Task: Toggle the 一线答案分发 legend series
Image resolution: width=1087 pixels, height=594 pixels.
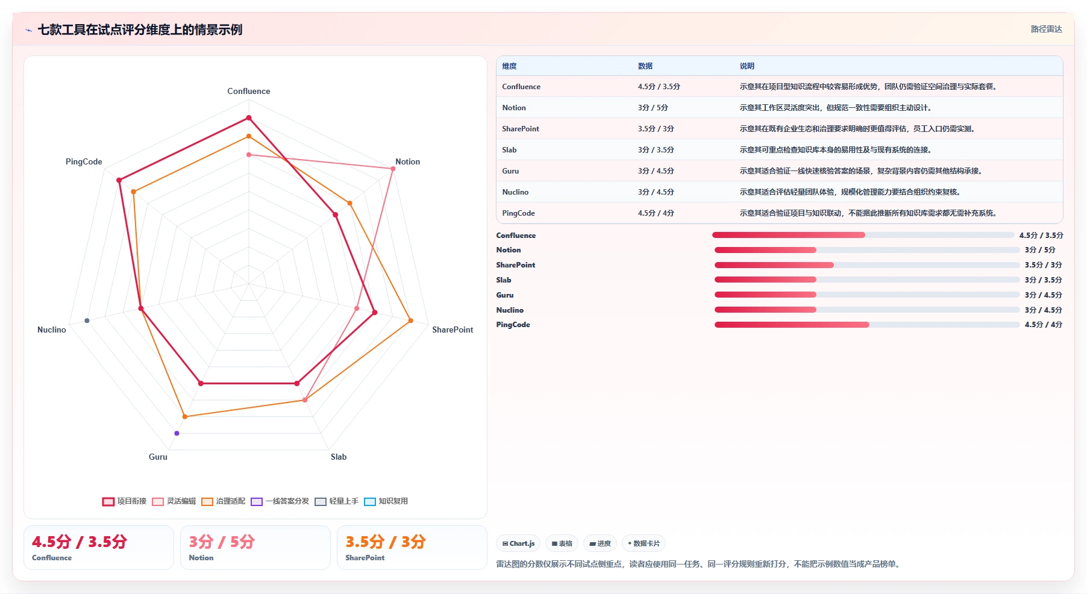Action: click(x=280, y=501)
